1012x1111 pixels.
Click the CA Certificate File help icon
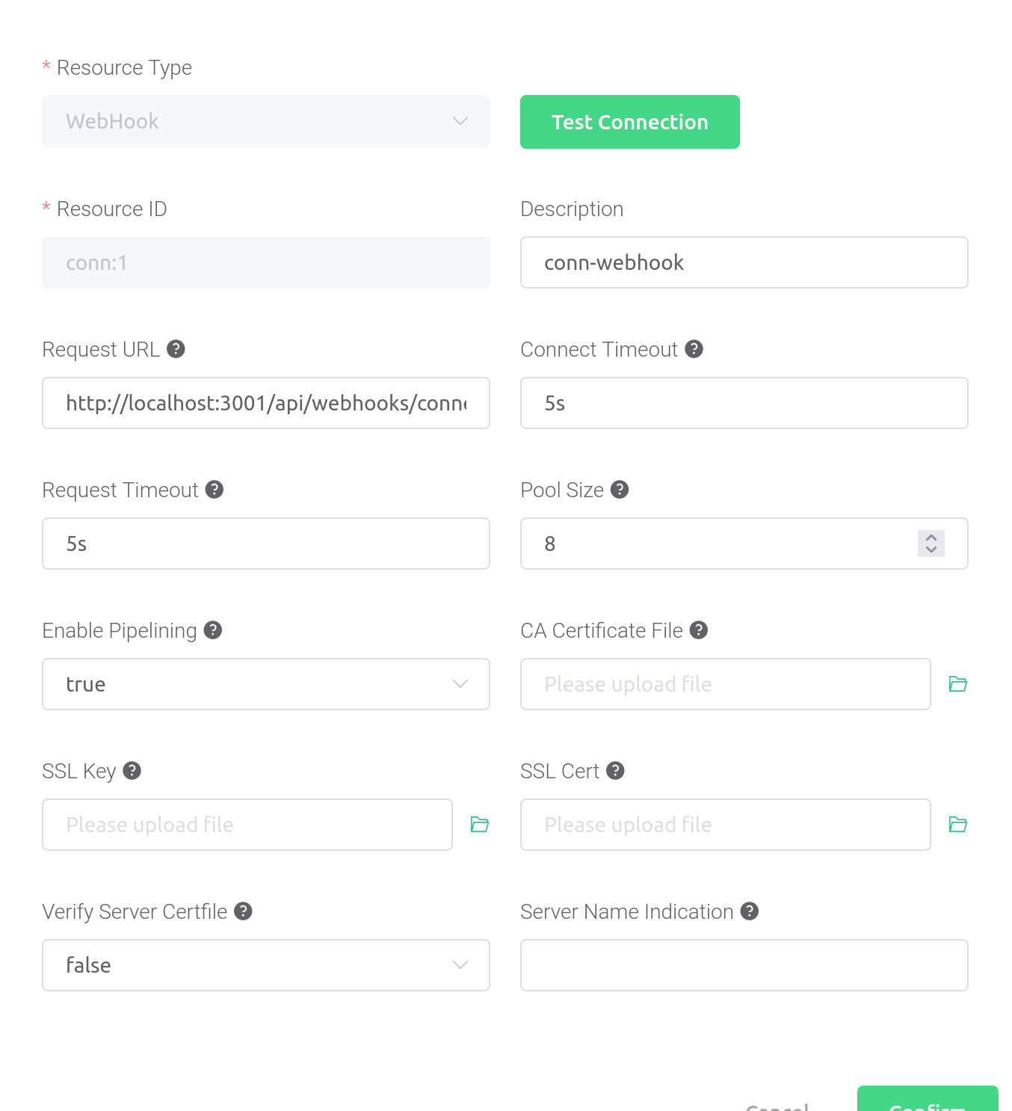click(x=699, y=630)
